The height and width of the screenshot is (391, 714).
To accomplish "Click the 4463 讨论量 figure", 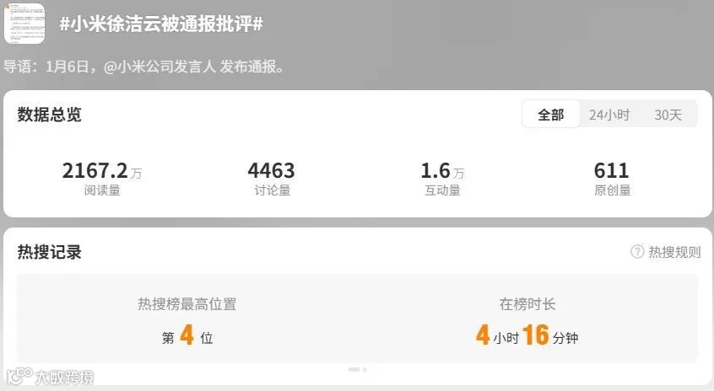I will tap(272, 170).
